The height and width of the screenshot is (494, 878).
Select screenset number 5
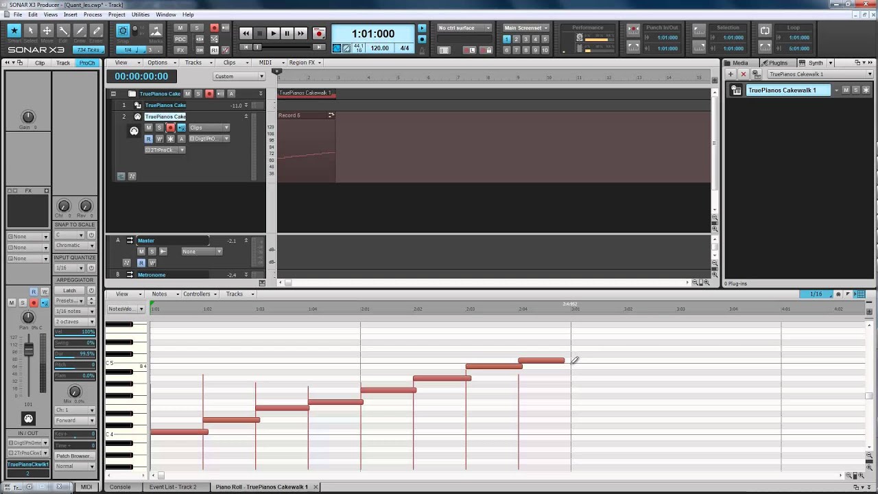tap(545, 39)
